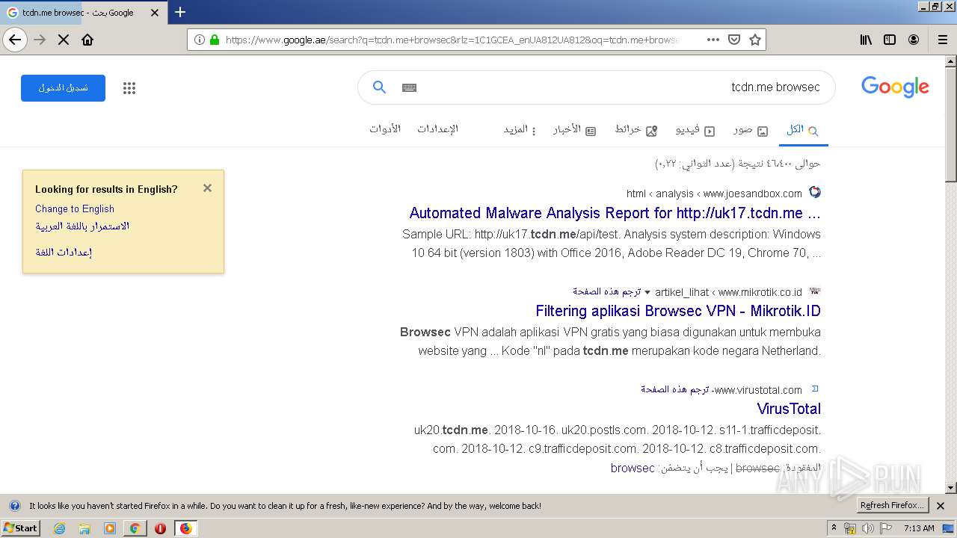Stop loading with the X button

64,40
